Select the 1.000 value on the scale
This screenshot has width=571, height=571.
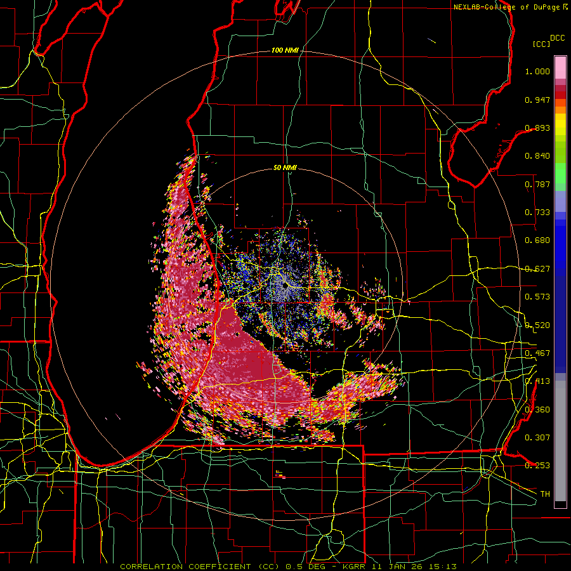pyautogui.click(x=537, y=71)
